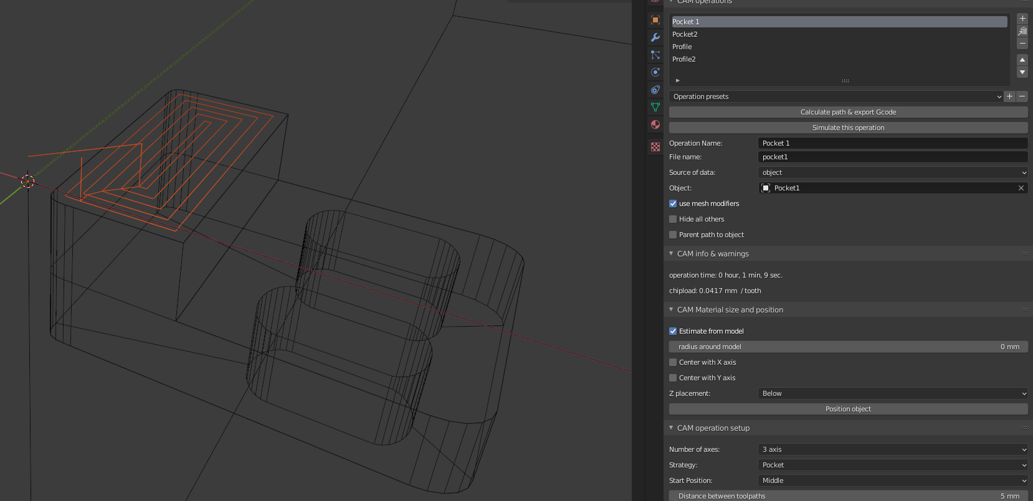Select Pocket2 in the operations list

click(685, 34)
